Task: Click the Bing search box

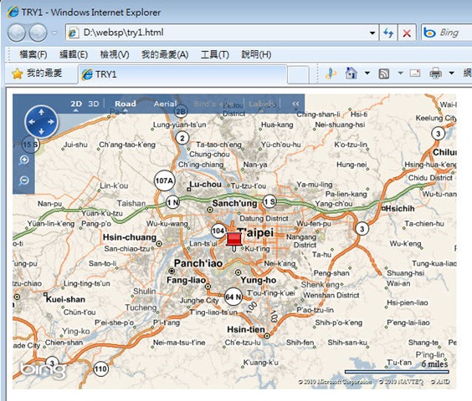Action: pyautogui.click(x=446, y=33)
